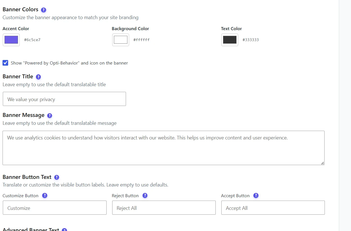The image size is (351, 231).
Task: Open the Background Color swatch picker
Action: coord(121,40)
